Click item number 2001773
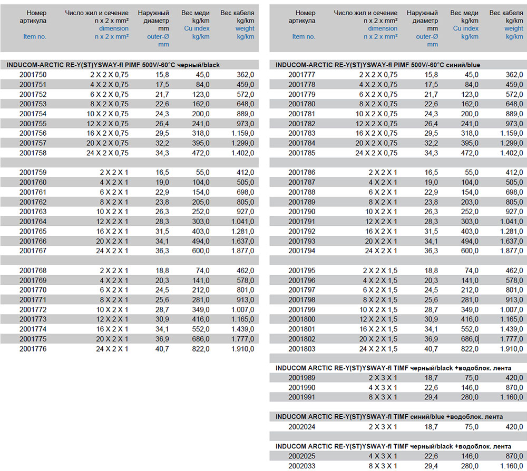 (x=33, y=319)
